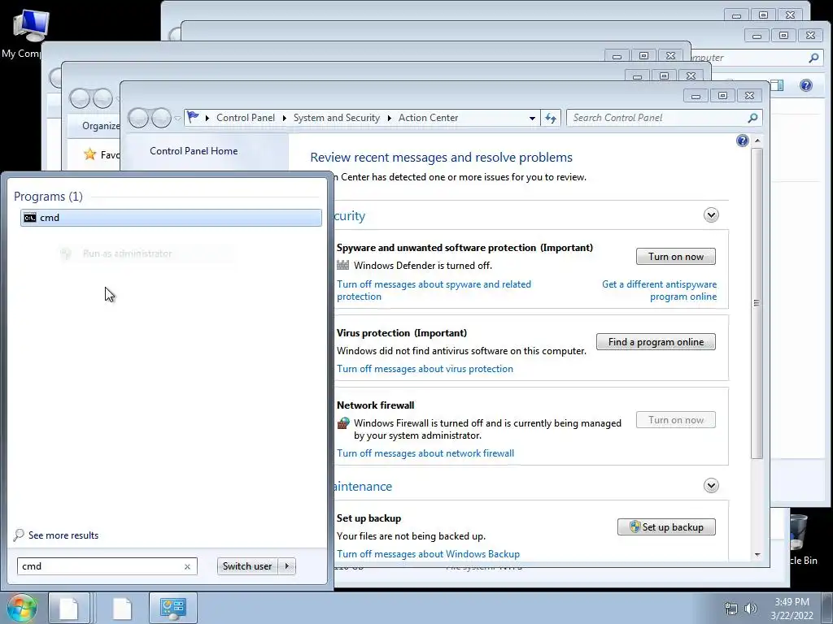Click Favorites star in Explorer window

89,154
